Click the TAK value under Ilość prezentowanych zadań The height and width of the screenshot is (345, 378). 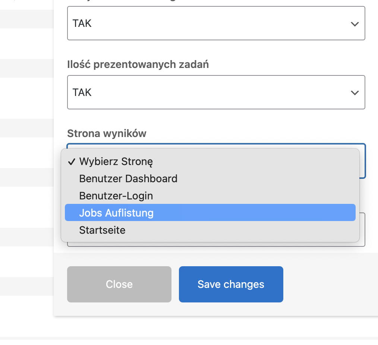tap(82, 93)
